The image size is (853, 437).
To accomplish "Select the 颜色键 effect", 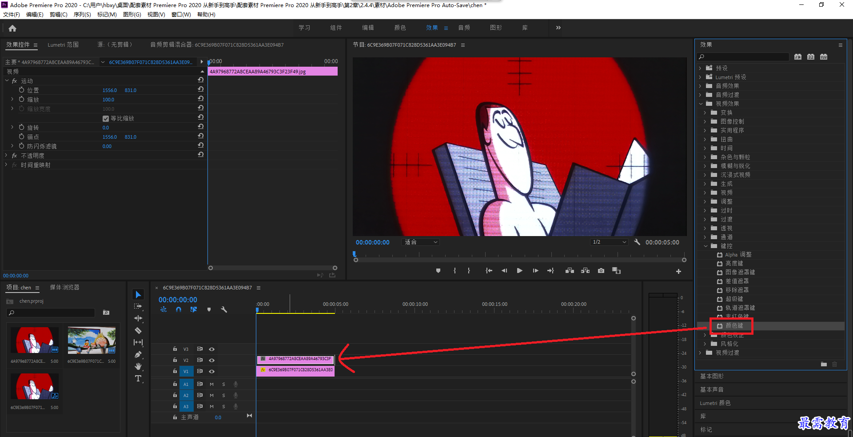I will point(734,326).
